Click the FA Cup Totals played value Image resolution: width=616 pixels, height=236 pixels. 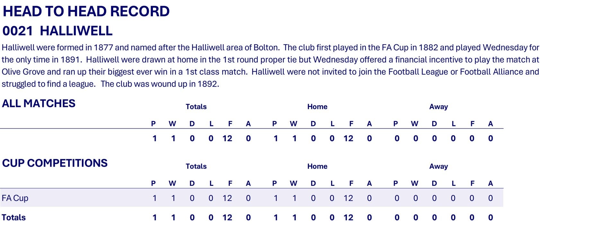click(154, 198)
